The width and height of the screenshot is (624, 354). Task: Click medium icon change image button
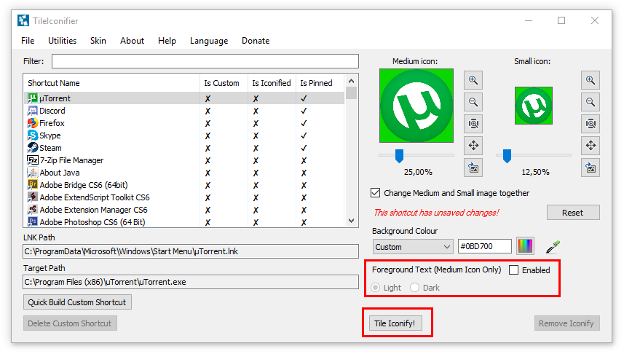[x=473, y=168]
